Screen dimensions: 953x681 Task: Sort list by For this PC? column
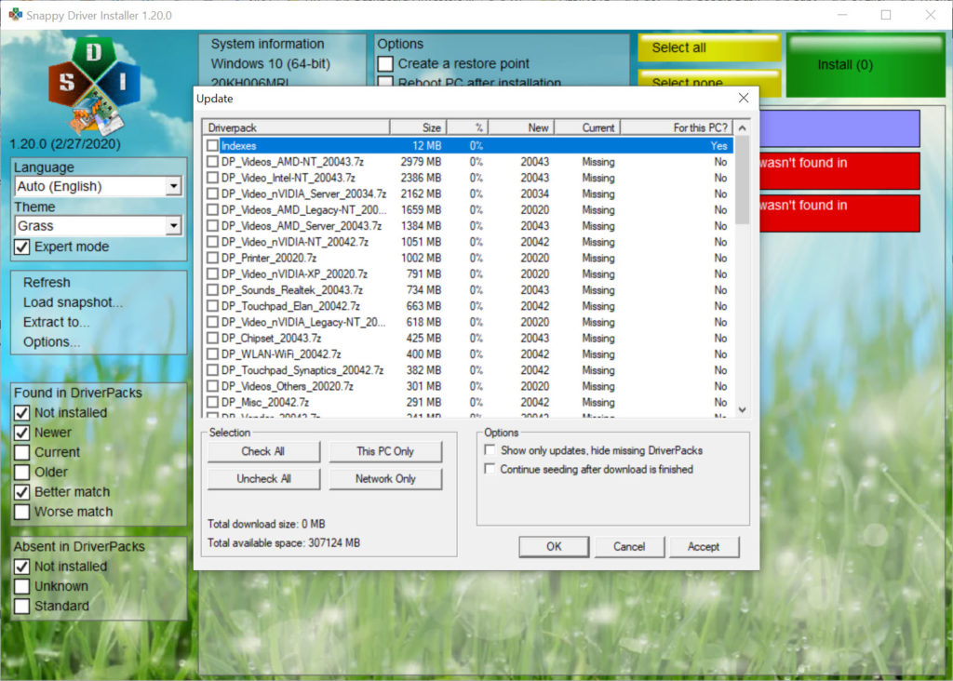[677, 127]
